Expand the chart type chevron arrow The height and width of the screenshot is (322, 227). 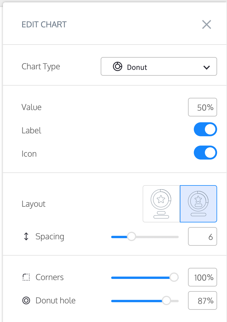click(206, 67)
